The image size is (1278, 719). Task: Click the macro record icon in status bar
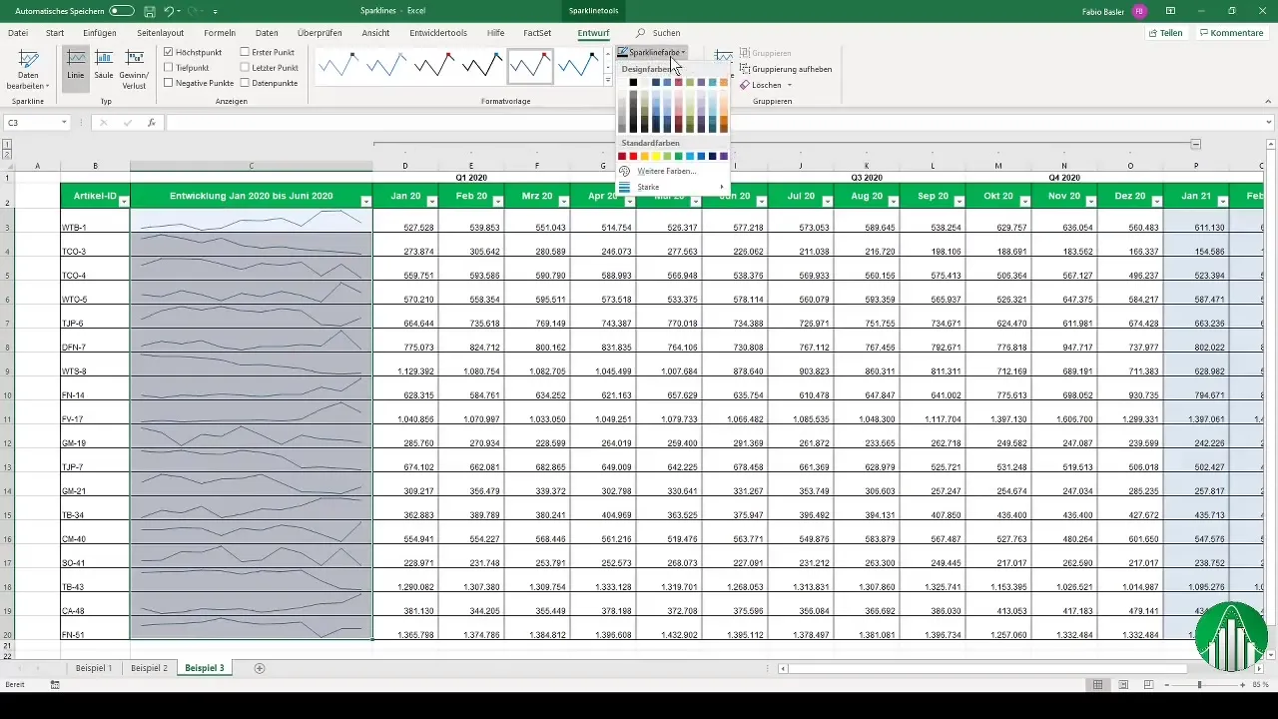click(x=55, y=685)
